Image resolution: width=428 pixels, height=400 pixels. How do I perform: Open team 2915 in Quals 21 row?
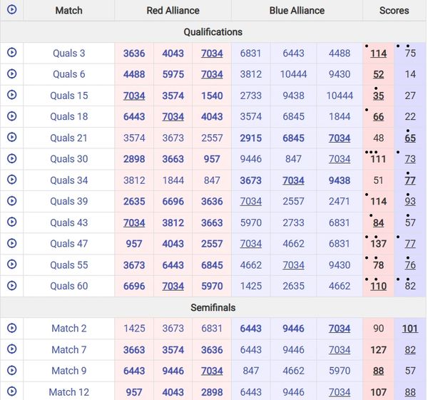[x=250, y=138]
